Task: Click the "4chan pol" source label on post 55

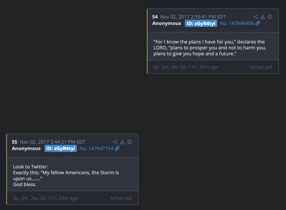Action: click(x=121, y=198)
